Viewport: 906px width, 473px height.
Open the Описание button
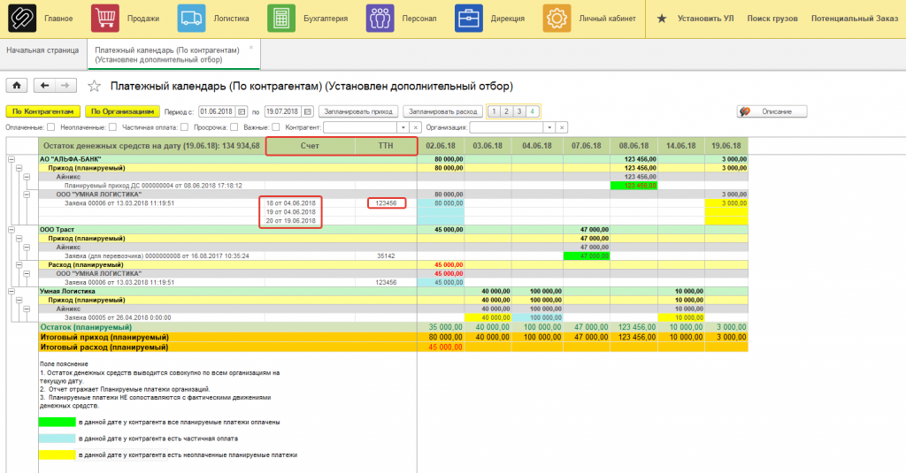click(x=772, y=111)
